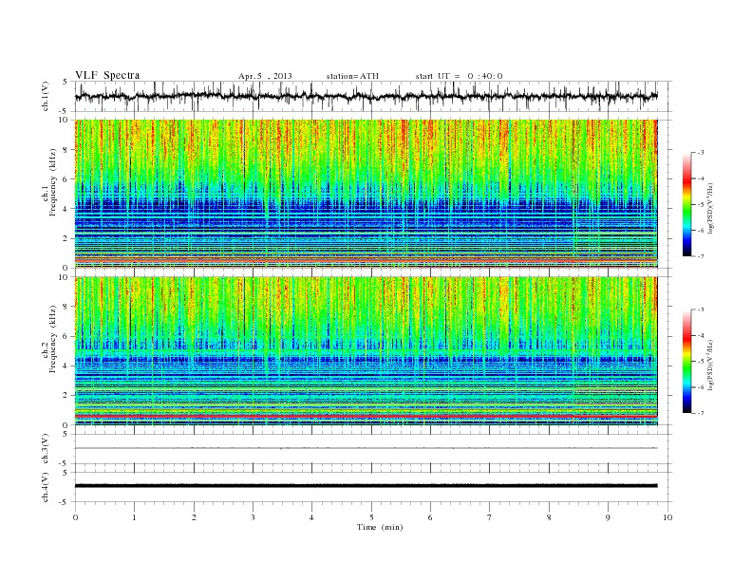This screenshot has height=581, width=752.
Task: Click the "10" tick on Time axis
Action: click(667, 517)
